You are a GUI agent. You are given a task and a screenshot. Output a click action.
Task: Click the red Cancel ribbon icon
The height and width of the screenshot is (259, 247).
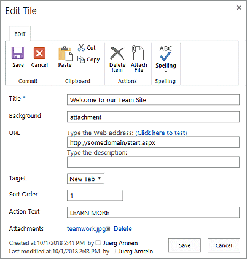[x=39, y=53]
